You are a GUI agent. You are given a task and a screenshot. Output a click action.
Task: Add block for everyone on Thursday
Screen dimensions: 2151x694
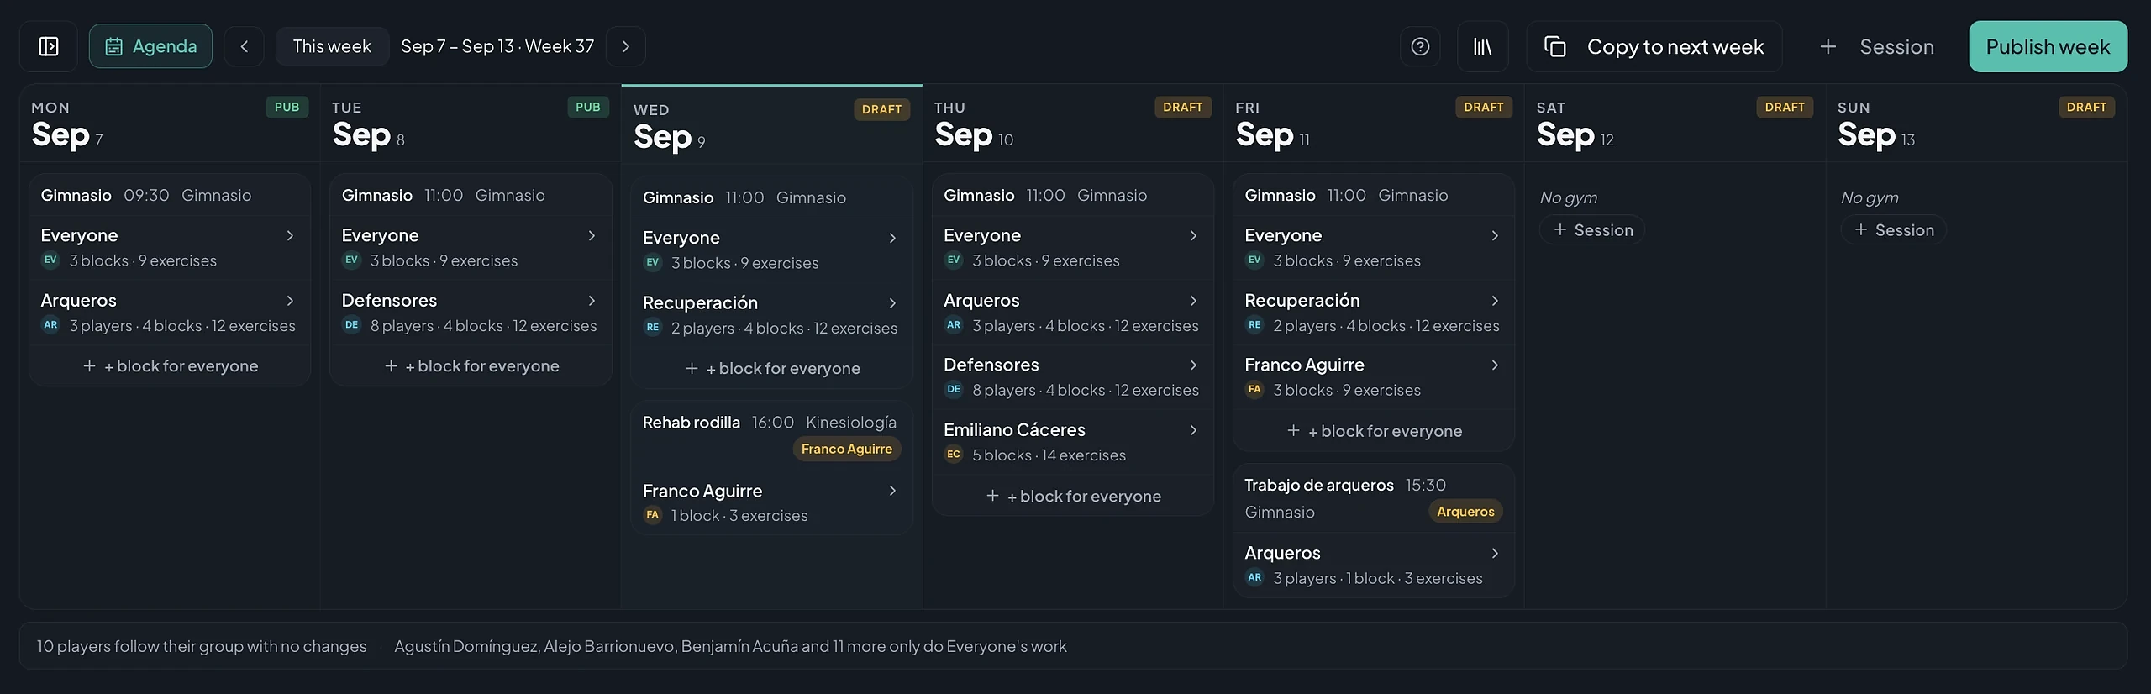[x=1072, y=496]
